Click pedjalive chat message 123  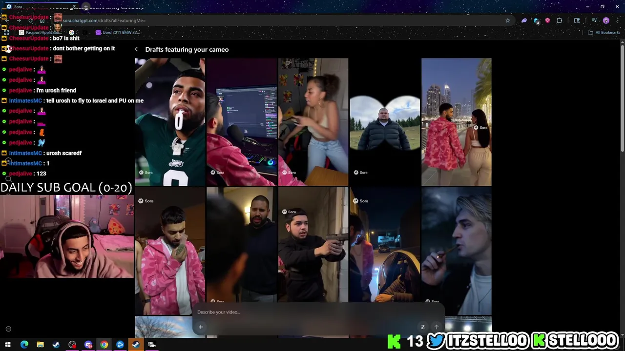[41, 174]
